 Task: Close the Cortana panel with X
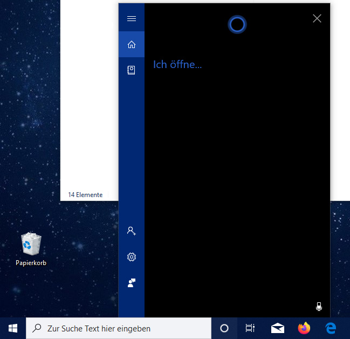pos(317,18)
